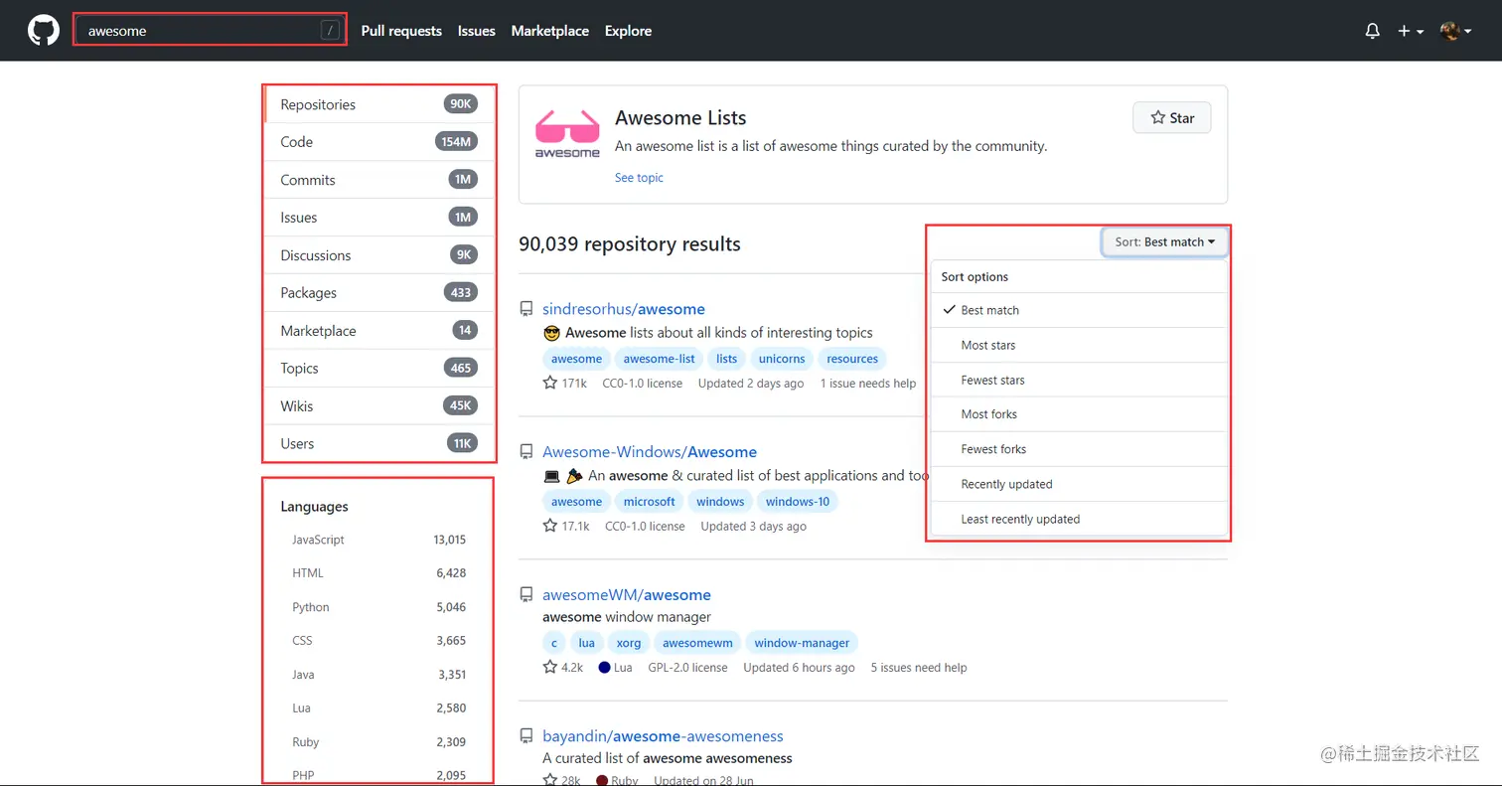This screenshot has height=786, width=1502.
Task: Click the 171k star count
Action: click(x=565, y=384)
